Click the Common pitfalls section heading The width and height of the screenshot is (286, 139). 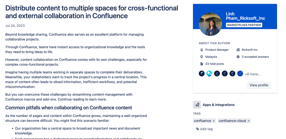(68, 108)
